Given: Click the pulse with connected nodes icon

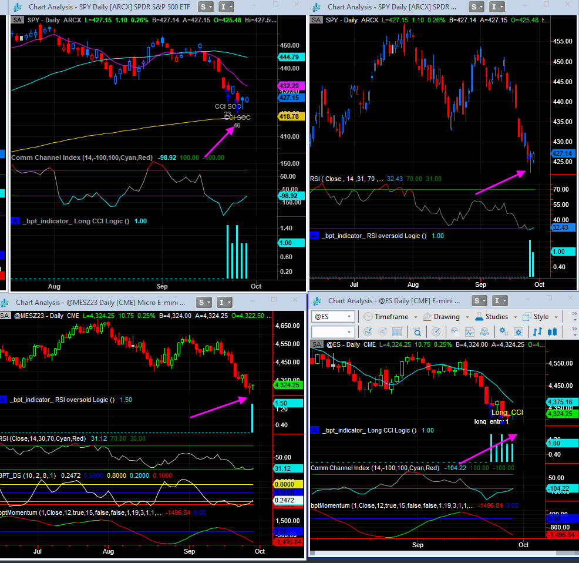Looking at the screenshot, I should [484, 331].
